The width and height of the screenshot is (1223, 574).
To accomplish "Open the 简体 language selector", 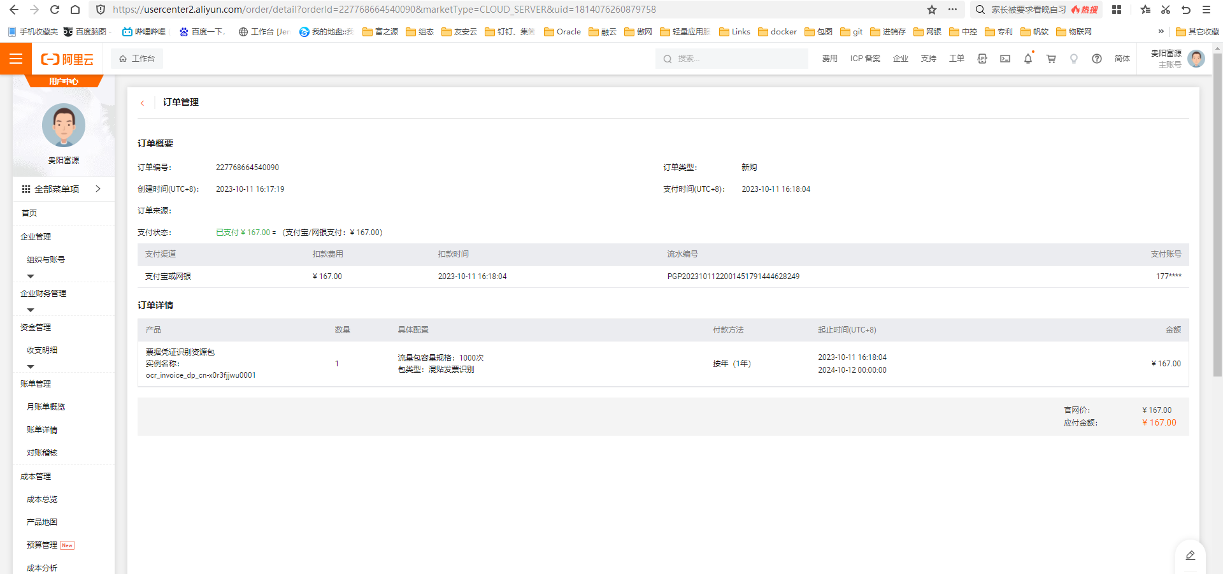I will 1122,59.
